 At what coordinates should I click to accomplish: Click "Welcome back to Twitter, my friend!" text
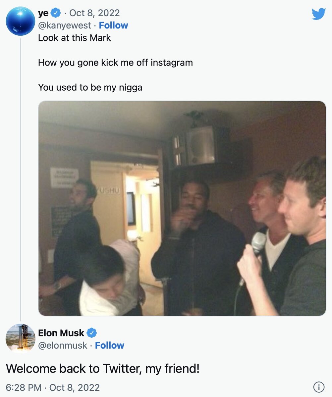click(x=103, y=368)
